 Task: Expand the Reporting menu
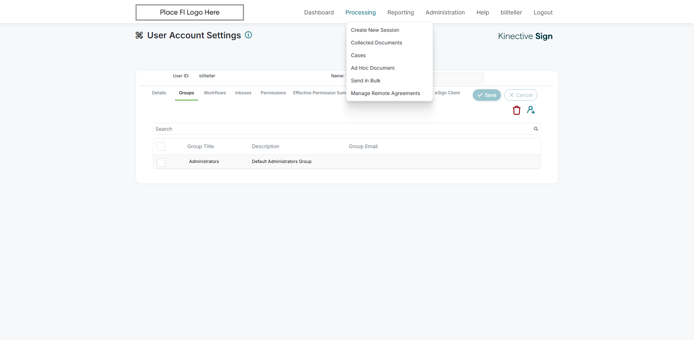[x=400, y=12]
